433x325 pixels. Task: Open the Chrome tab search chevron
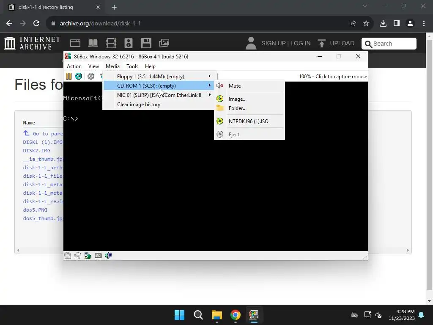coord(365,6)
